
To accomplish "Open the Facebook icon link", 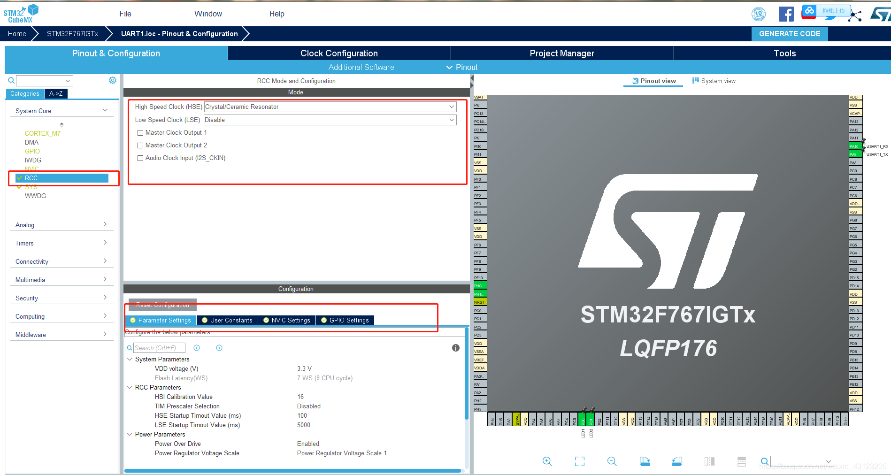I will click(x=786, y=14).
